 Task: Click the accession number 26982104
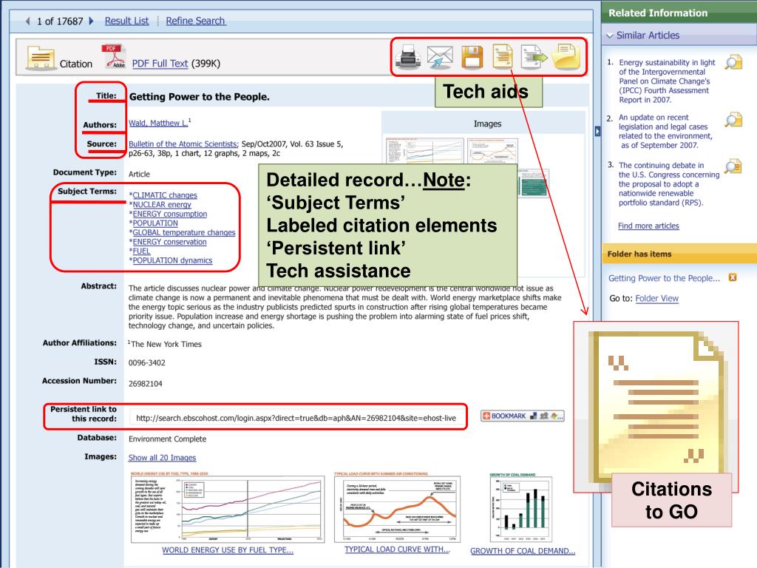point(146,384)
